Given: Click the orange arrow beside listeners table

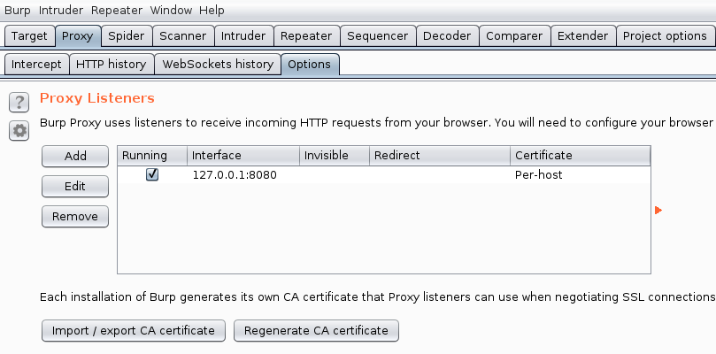Looking at the screenshot, I should point(658,210).
